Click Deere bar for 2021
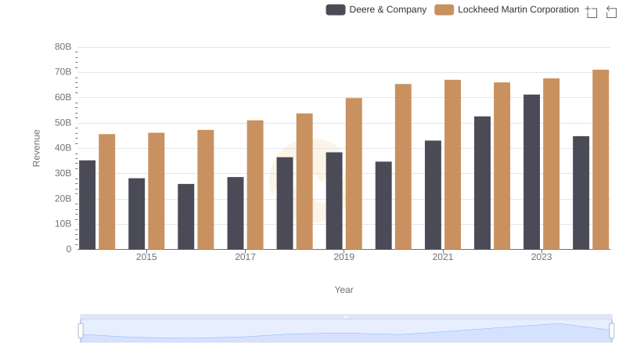 pyautogui.click(x=434, y=195)
